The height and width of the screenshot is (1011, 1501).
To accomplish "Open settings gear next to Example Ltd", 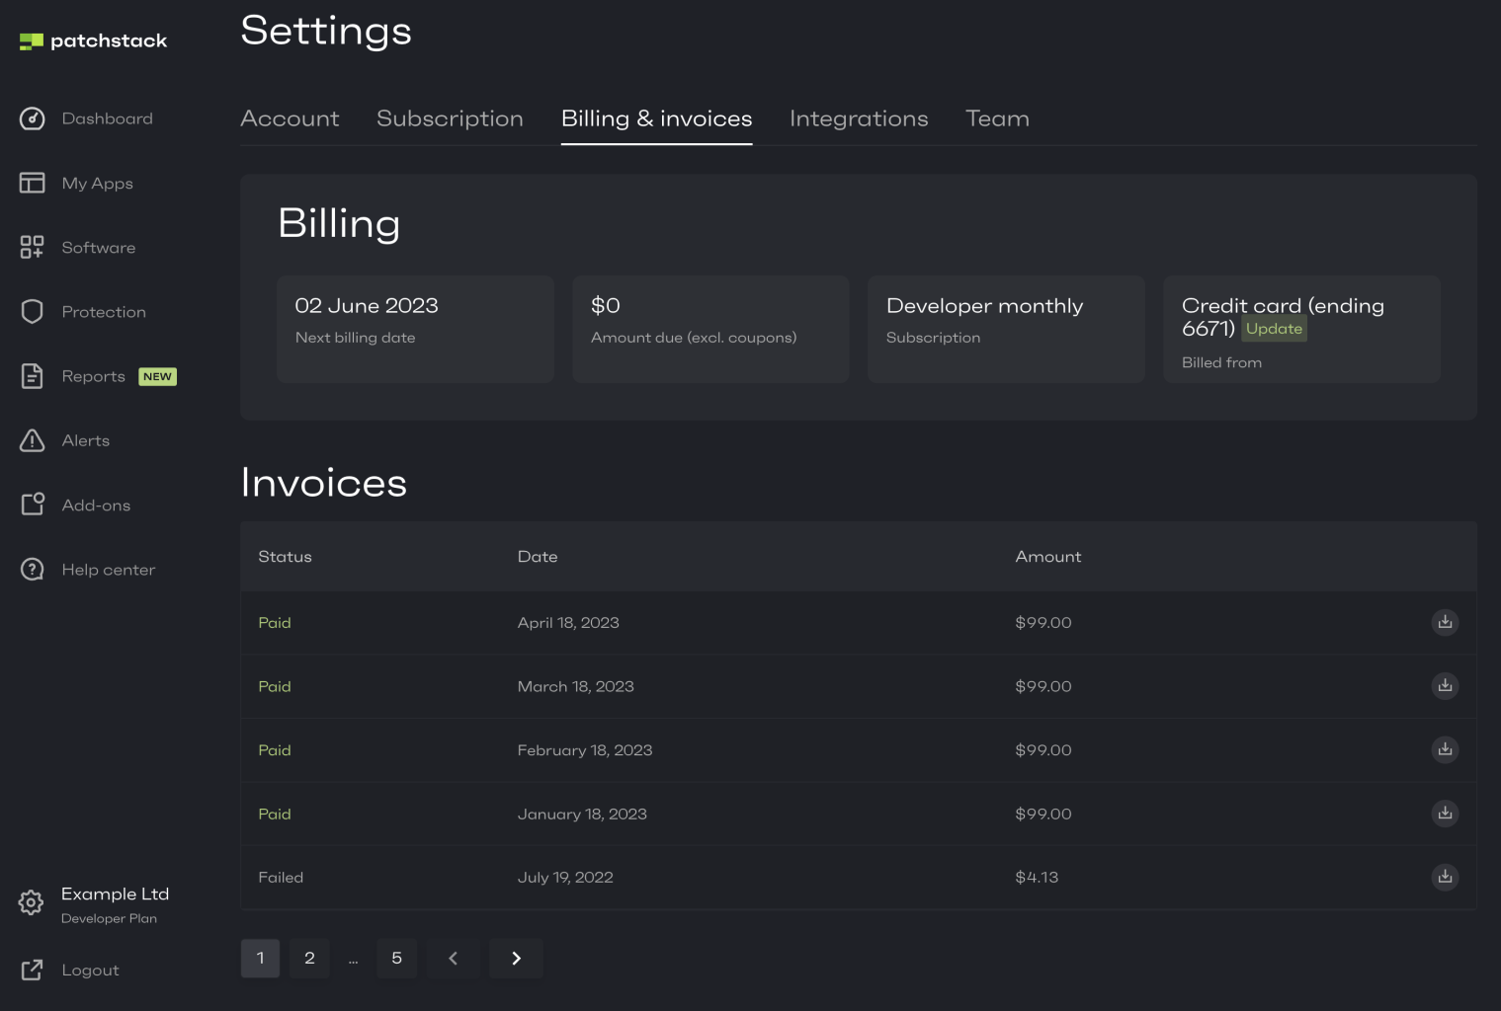I will 31,902.
